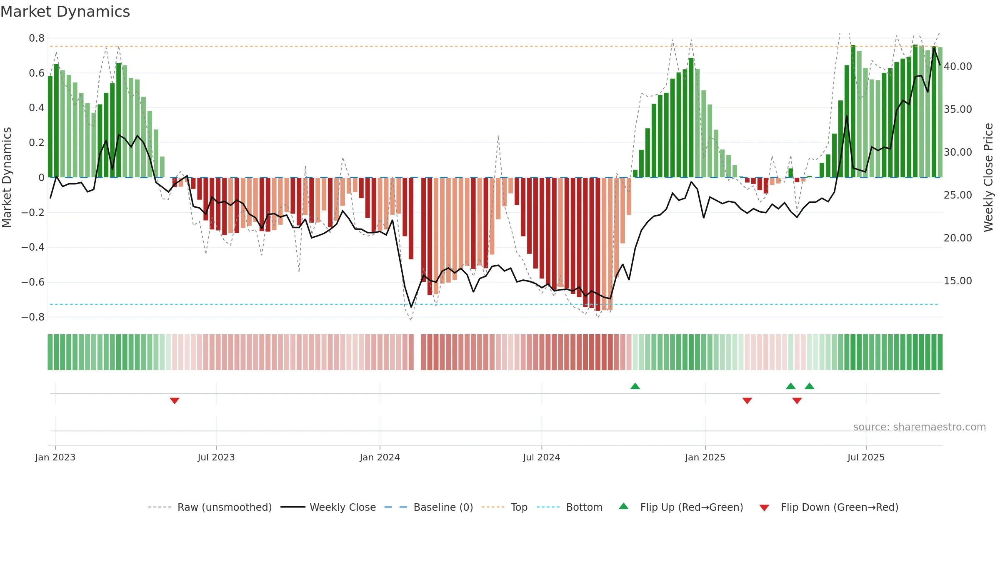
Task: Click the 30.00 price axis tick label
Action: pyautogui.click(x=958, y=152)
